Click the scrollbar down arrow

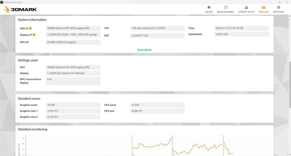290,154
